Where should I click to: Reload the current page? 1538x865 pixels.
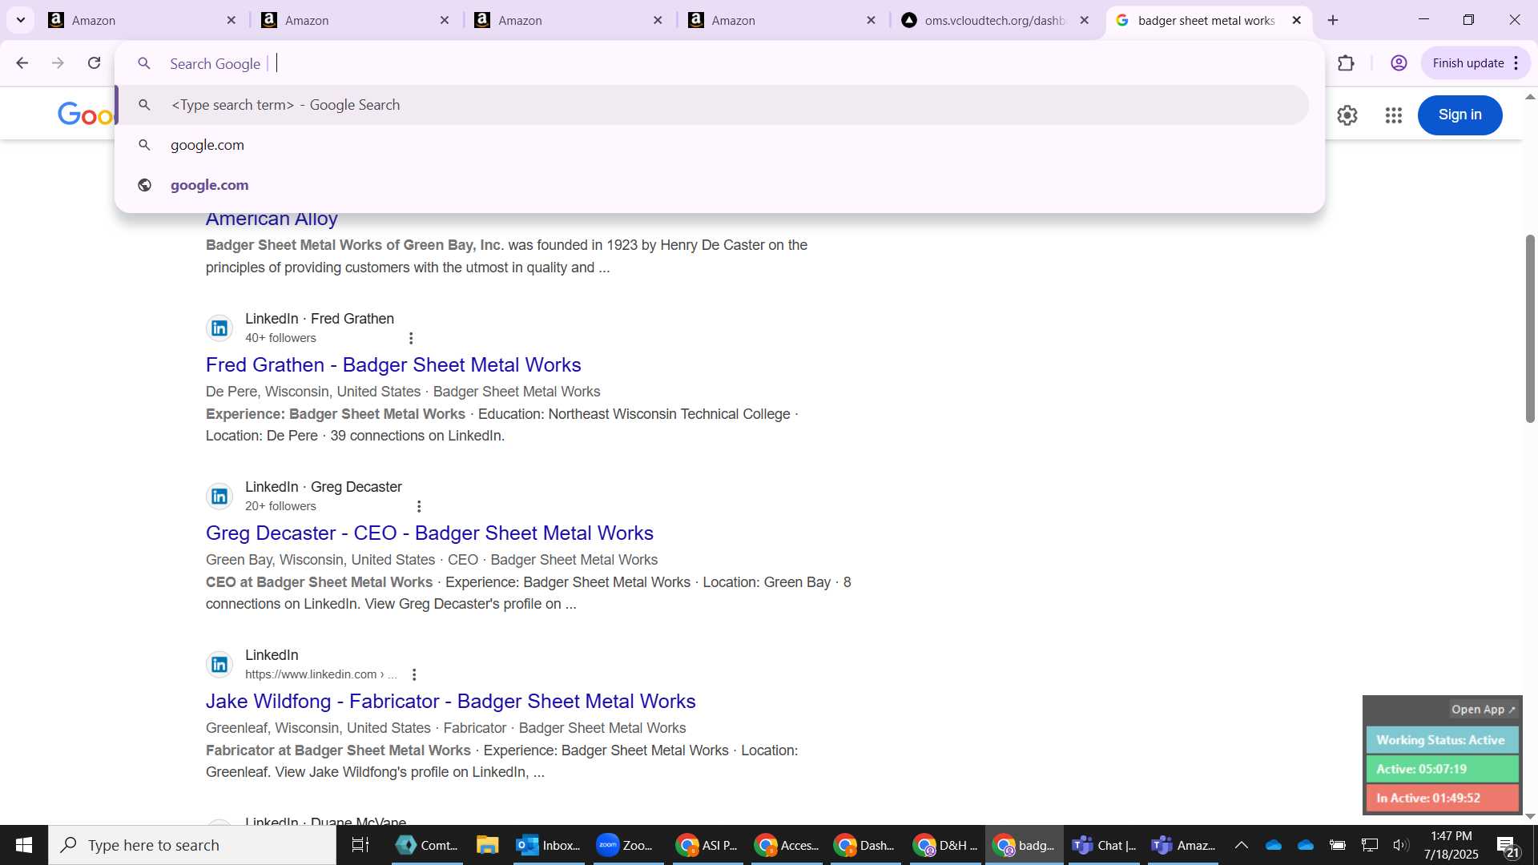[x=94, y=63]
